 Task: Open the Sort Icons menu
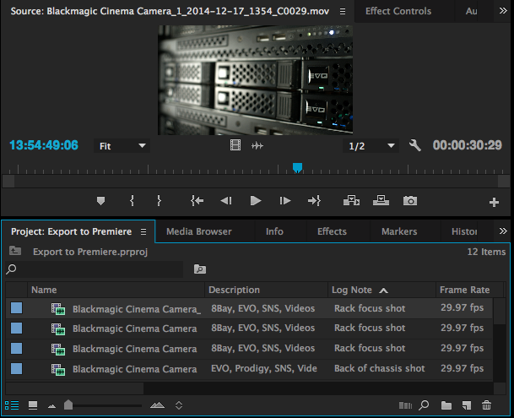coord(179,405)
